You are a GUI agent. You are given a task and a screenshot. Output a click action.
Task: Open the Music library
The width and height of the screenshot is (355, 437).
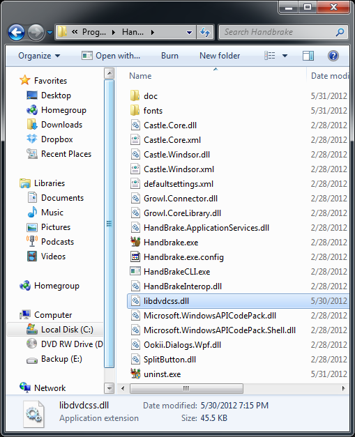coord(45,213)
